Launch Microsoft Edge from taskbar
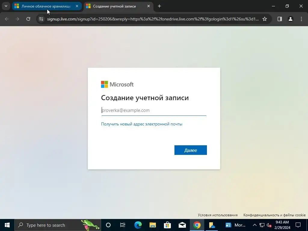Viewport: 308px width, 231px height. [138, 225]
